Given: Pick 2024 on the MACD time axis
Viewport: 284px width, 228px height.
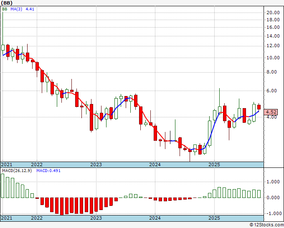Looking at the screenshot, I should [155, 218].
